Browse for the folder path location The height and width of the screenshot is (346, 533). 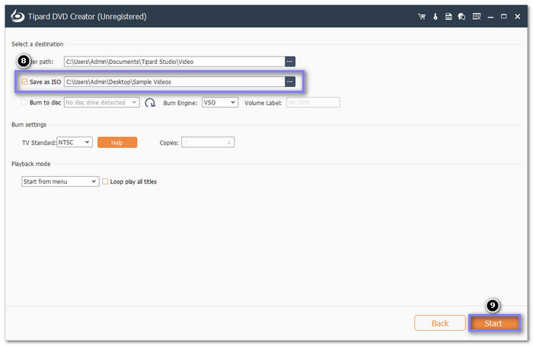[289, 62]
